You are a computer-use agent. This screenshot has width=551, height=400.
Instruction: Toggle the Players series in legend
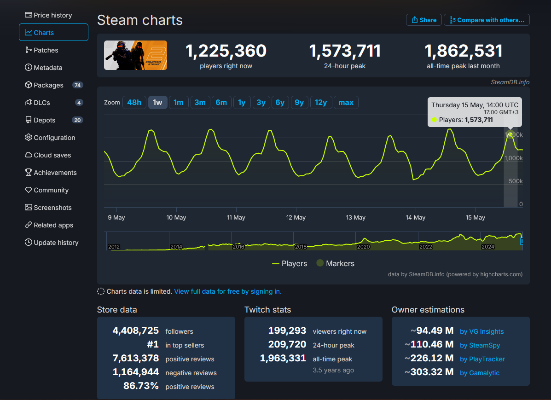click(290, 263)
